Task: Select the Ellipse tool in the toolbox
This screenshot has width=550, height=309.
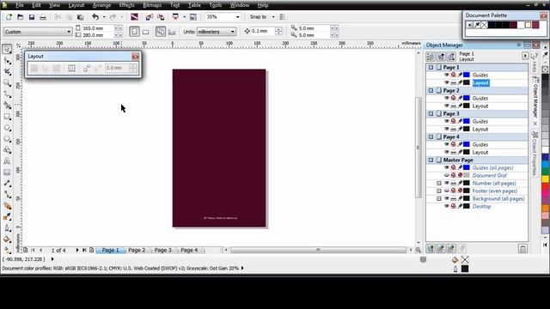Action: click(7, 128)
